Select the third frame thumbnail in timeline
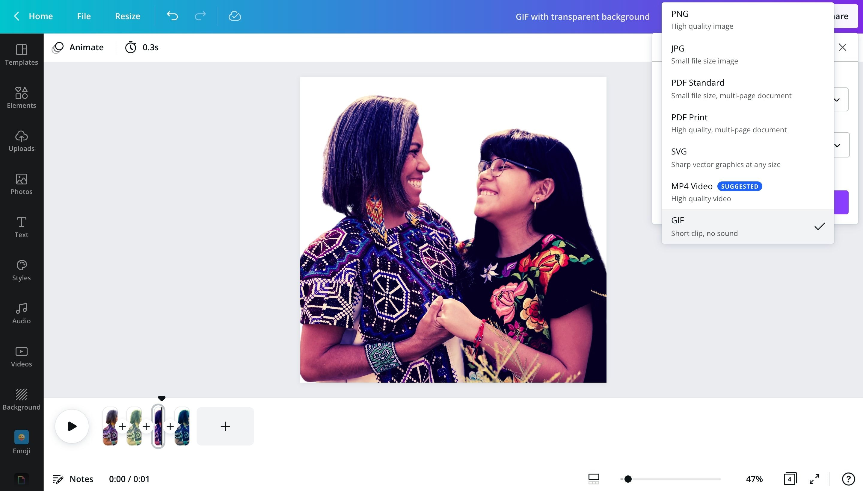The image size is (863, 491). tap(158, 426)
